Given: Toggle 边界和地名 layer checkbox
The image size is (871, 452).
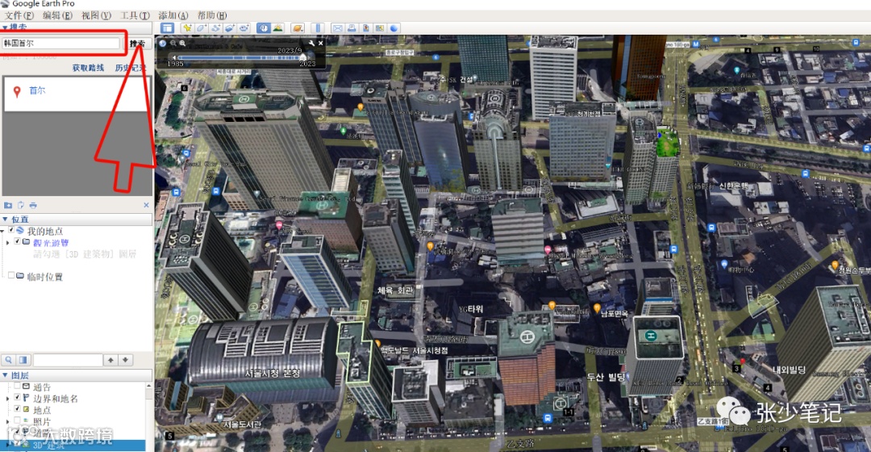Looking at the screenshot, I should click(x=17, y=397).
